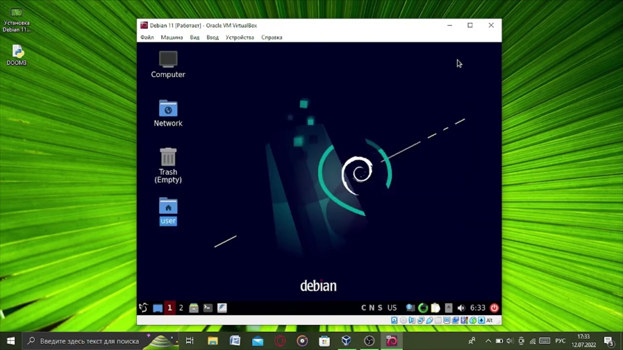Switch to VirtualBox in Windows taskbar
Screen dimensions: 623x350
[x=347, y=341]
